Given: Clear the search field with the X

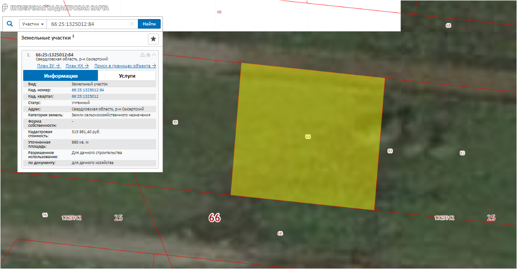Looking at the screenshot, I should (132, 24).
